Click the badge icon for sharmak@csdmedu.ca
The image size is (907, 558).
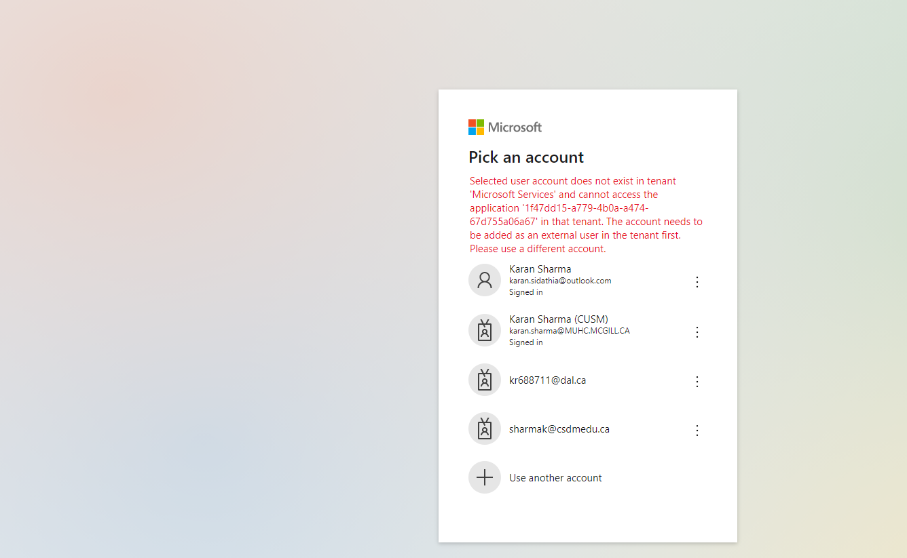[x=485, y=429]
